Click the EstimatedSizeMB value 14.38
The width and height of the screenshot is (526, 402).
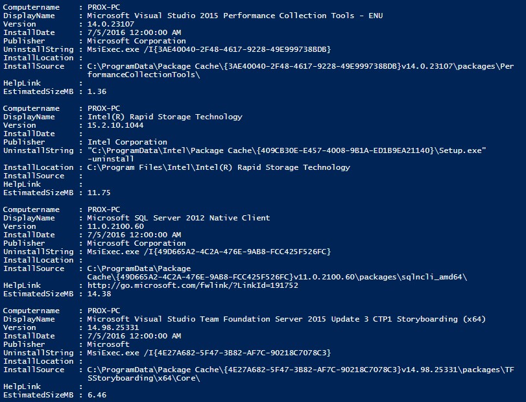point(99,294)
